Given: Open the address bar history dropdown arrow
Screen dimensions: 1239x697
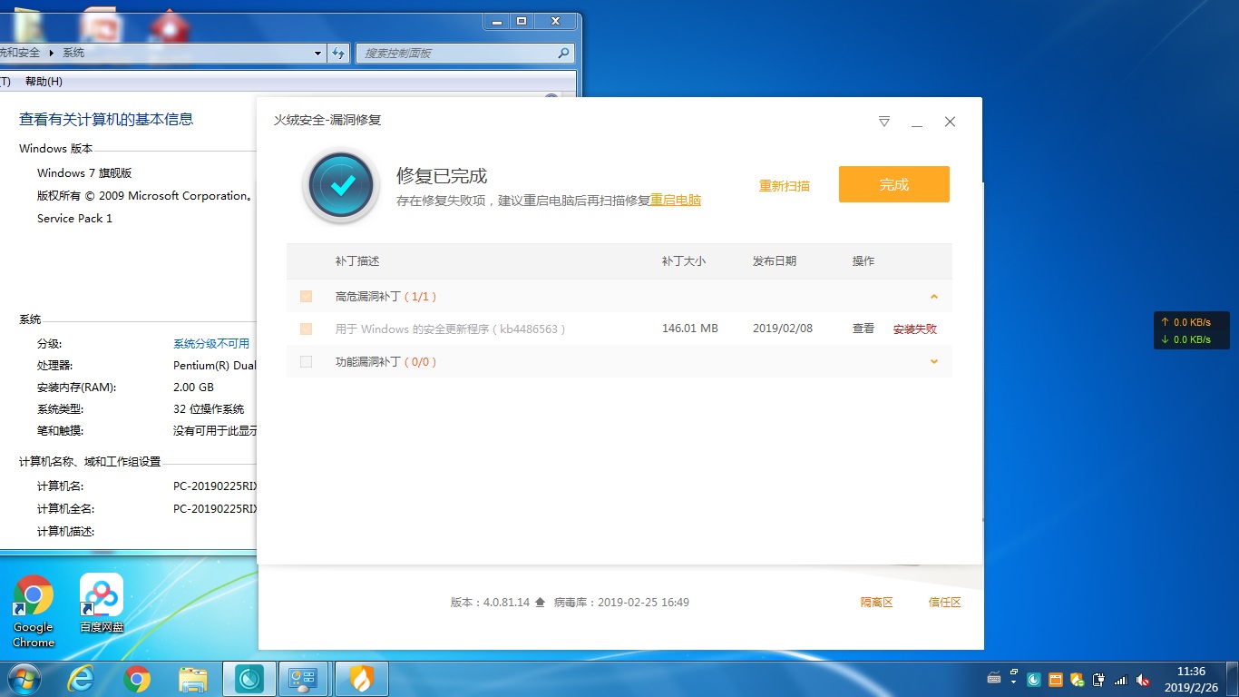Looking at the screenshot, I should pyautogui.click(x=317, y=54).
